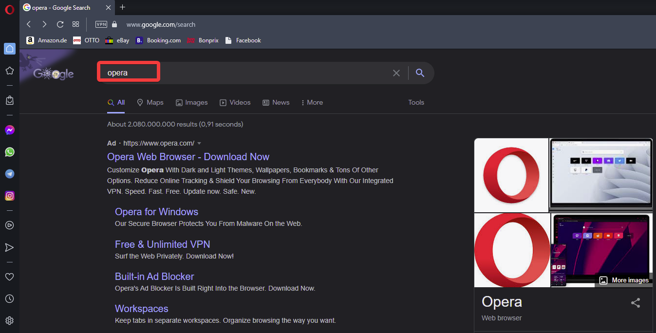Share the Opera knowledge panel
Screen dimensions: 656x333
point(636,303)
